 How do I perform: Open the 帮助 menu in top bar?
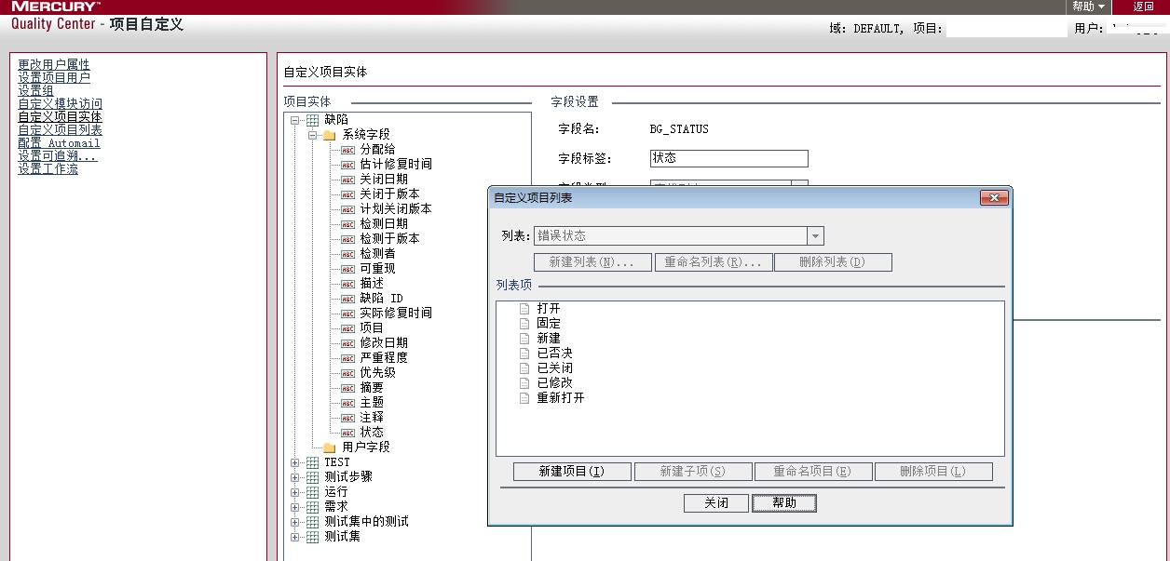1087,7
